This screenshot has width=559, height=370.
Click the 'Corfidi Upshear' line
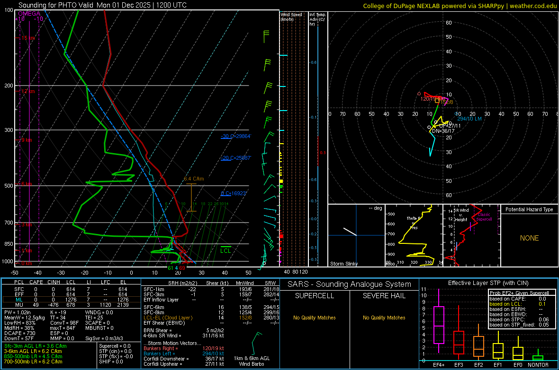184,364
